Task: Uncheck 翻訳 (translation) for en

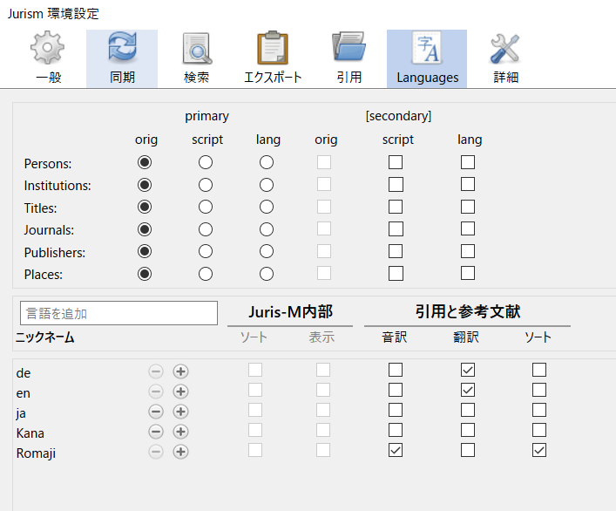Action: (468, 390)
